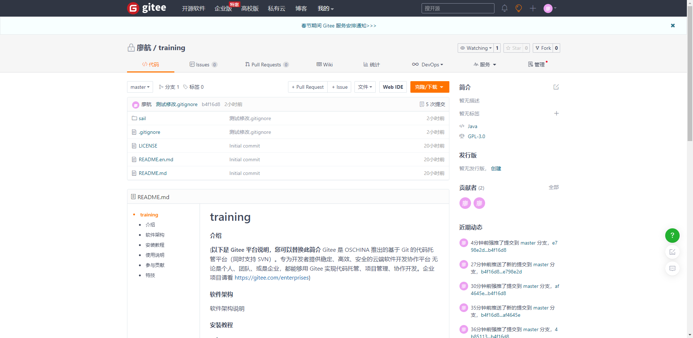Click 创建 to create a release
The width and height of the screenshot is (693, 338).
(x=496, y=168)
